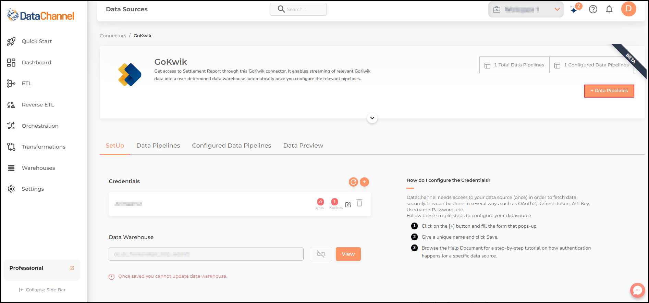
Task: Click the search magnifier icon
Action: [x=281, y=9]
